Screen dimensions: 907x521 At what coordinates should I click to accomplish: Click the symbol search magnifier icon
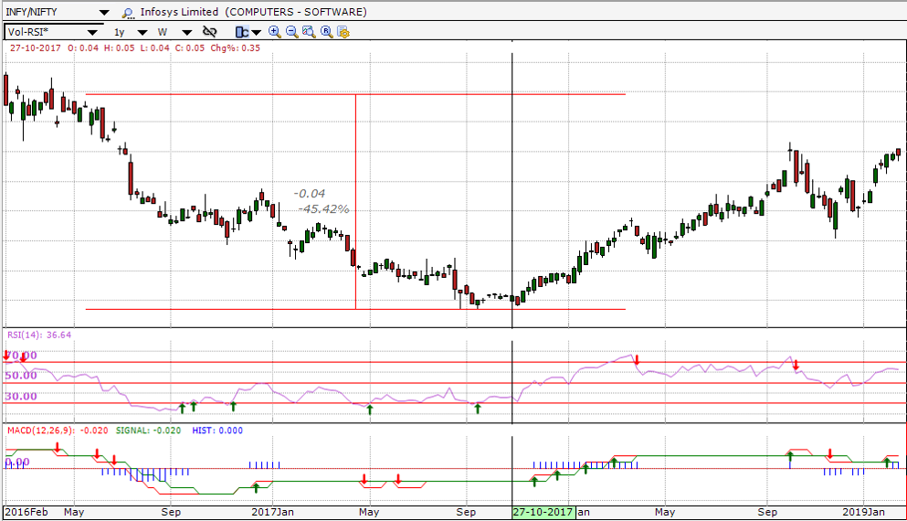(126, 13)
